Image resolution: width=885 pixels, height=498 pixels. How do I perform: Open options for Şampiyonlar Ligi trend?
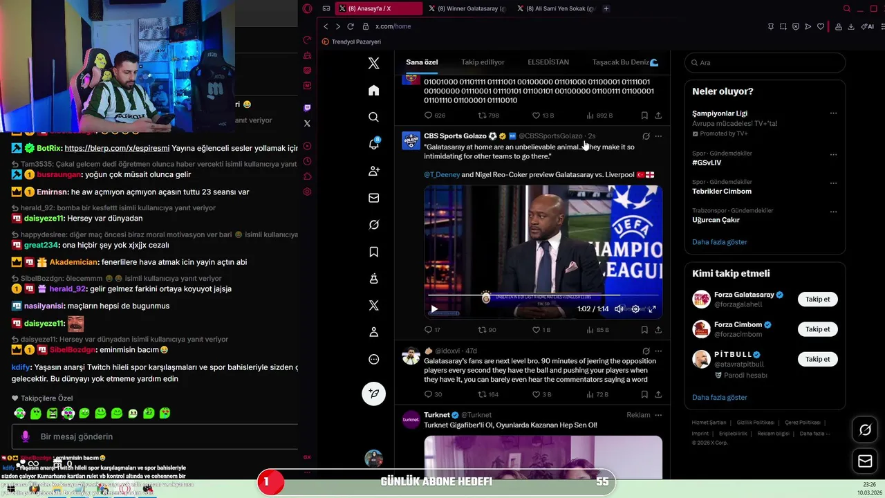pos(833,113)
